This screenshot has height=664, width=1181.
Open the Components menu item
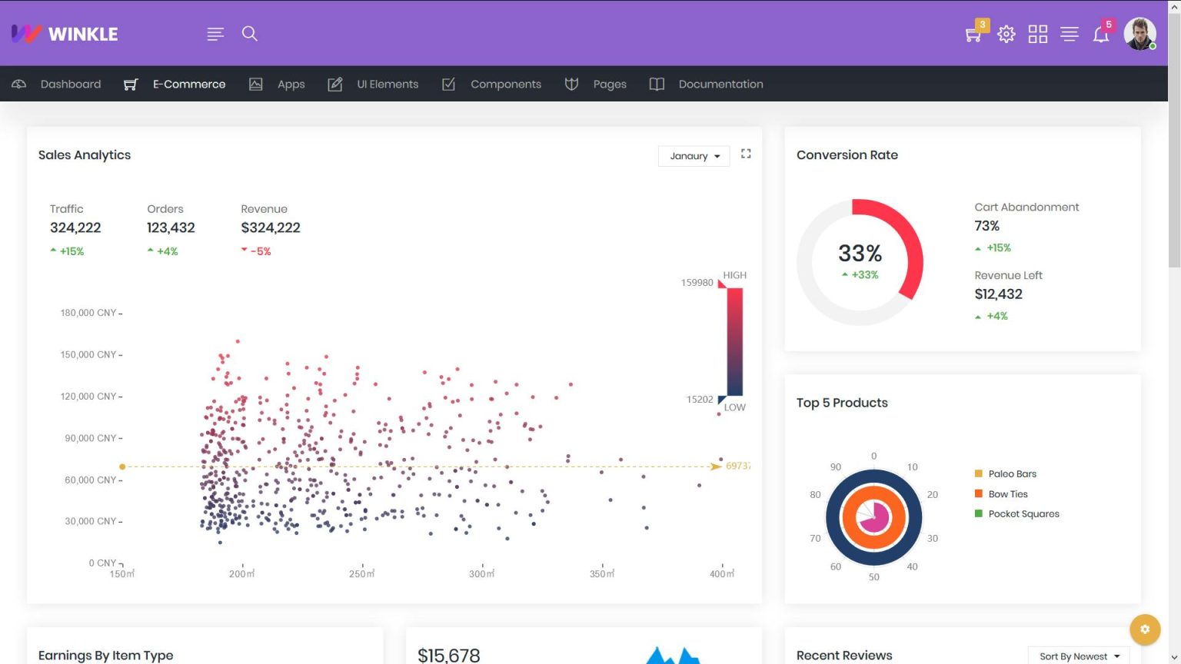506,84
